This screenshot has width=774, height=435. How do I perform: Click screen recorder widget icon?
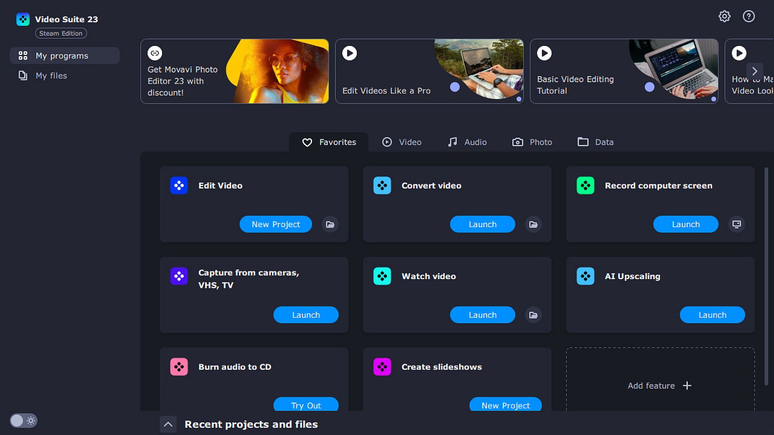pos(737,224)
